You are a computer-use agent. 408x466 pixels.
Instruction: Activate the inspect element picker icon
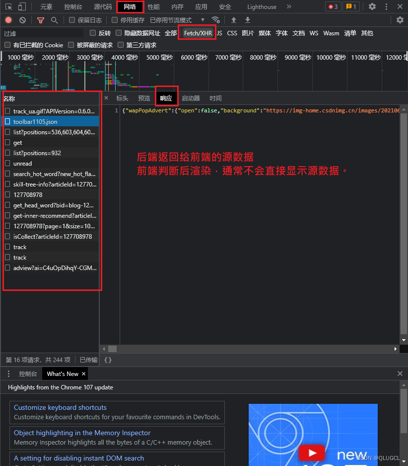click(x=8, y=6)
